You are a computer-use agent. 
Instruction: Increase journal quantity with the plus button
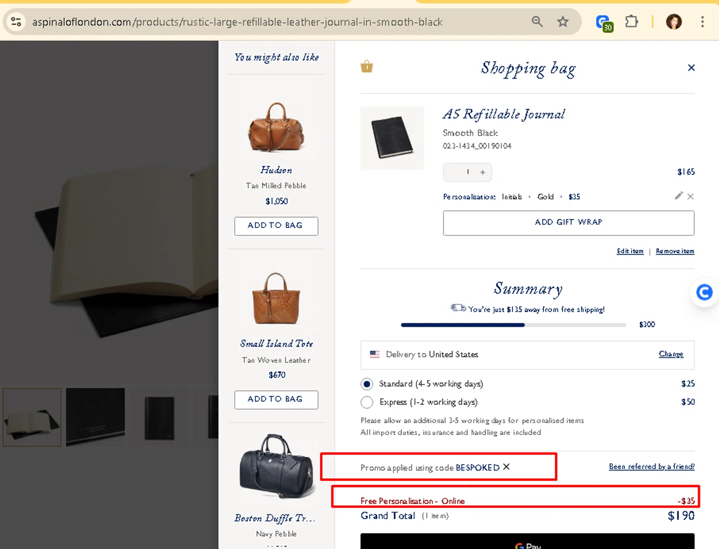tap(483, 172)
